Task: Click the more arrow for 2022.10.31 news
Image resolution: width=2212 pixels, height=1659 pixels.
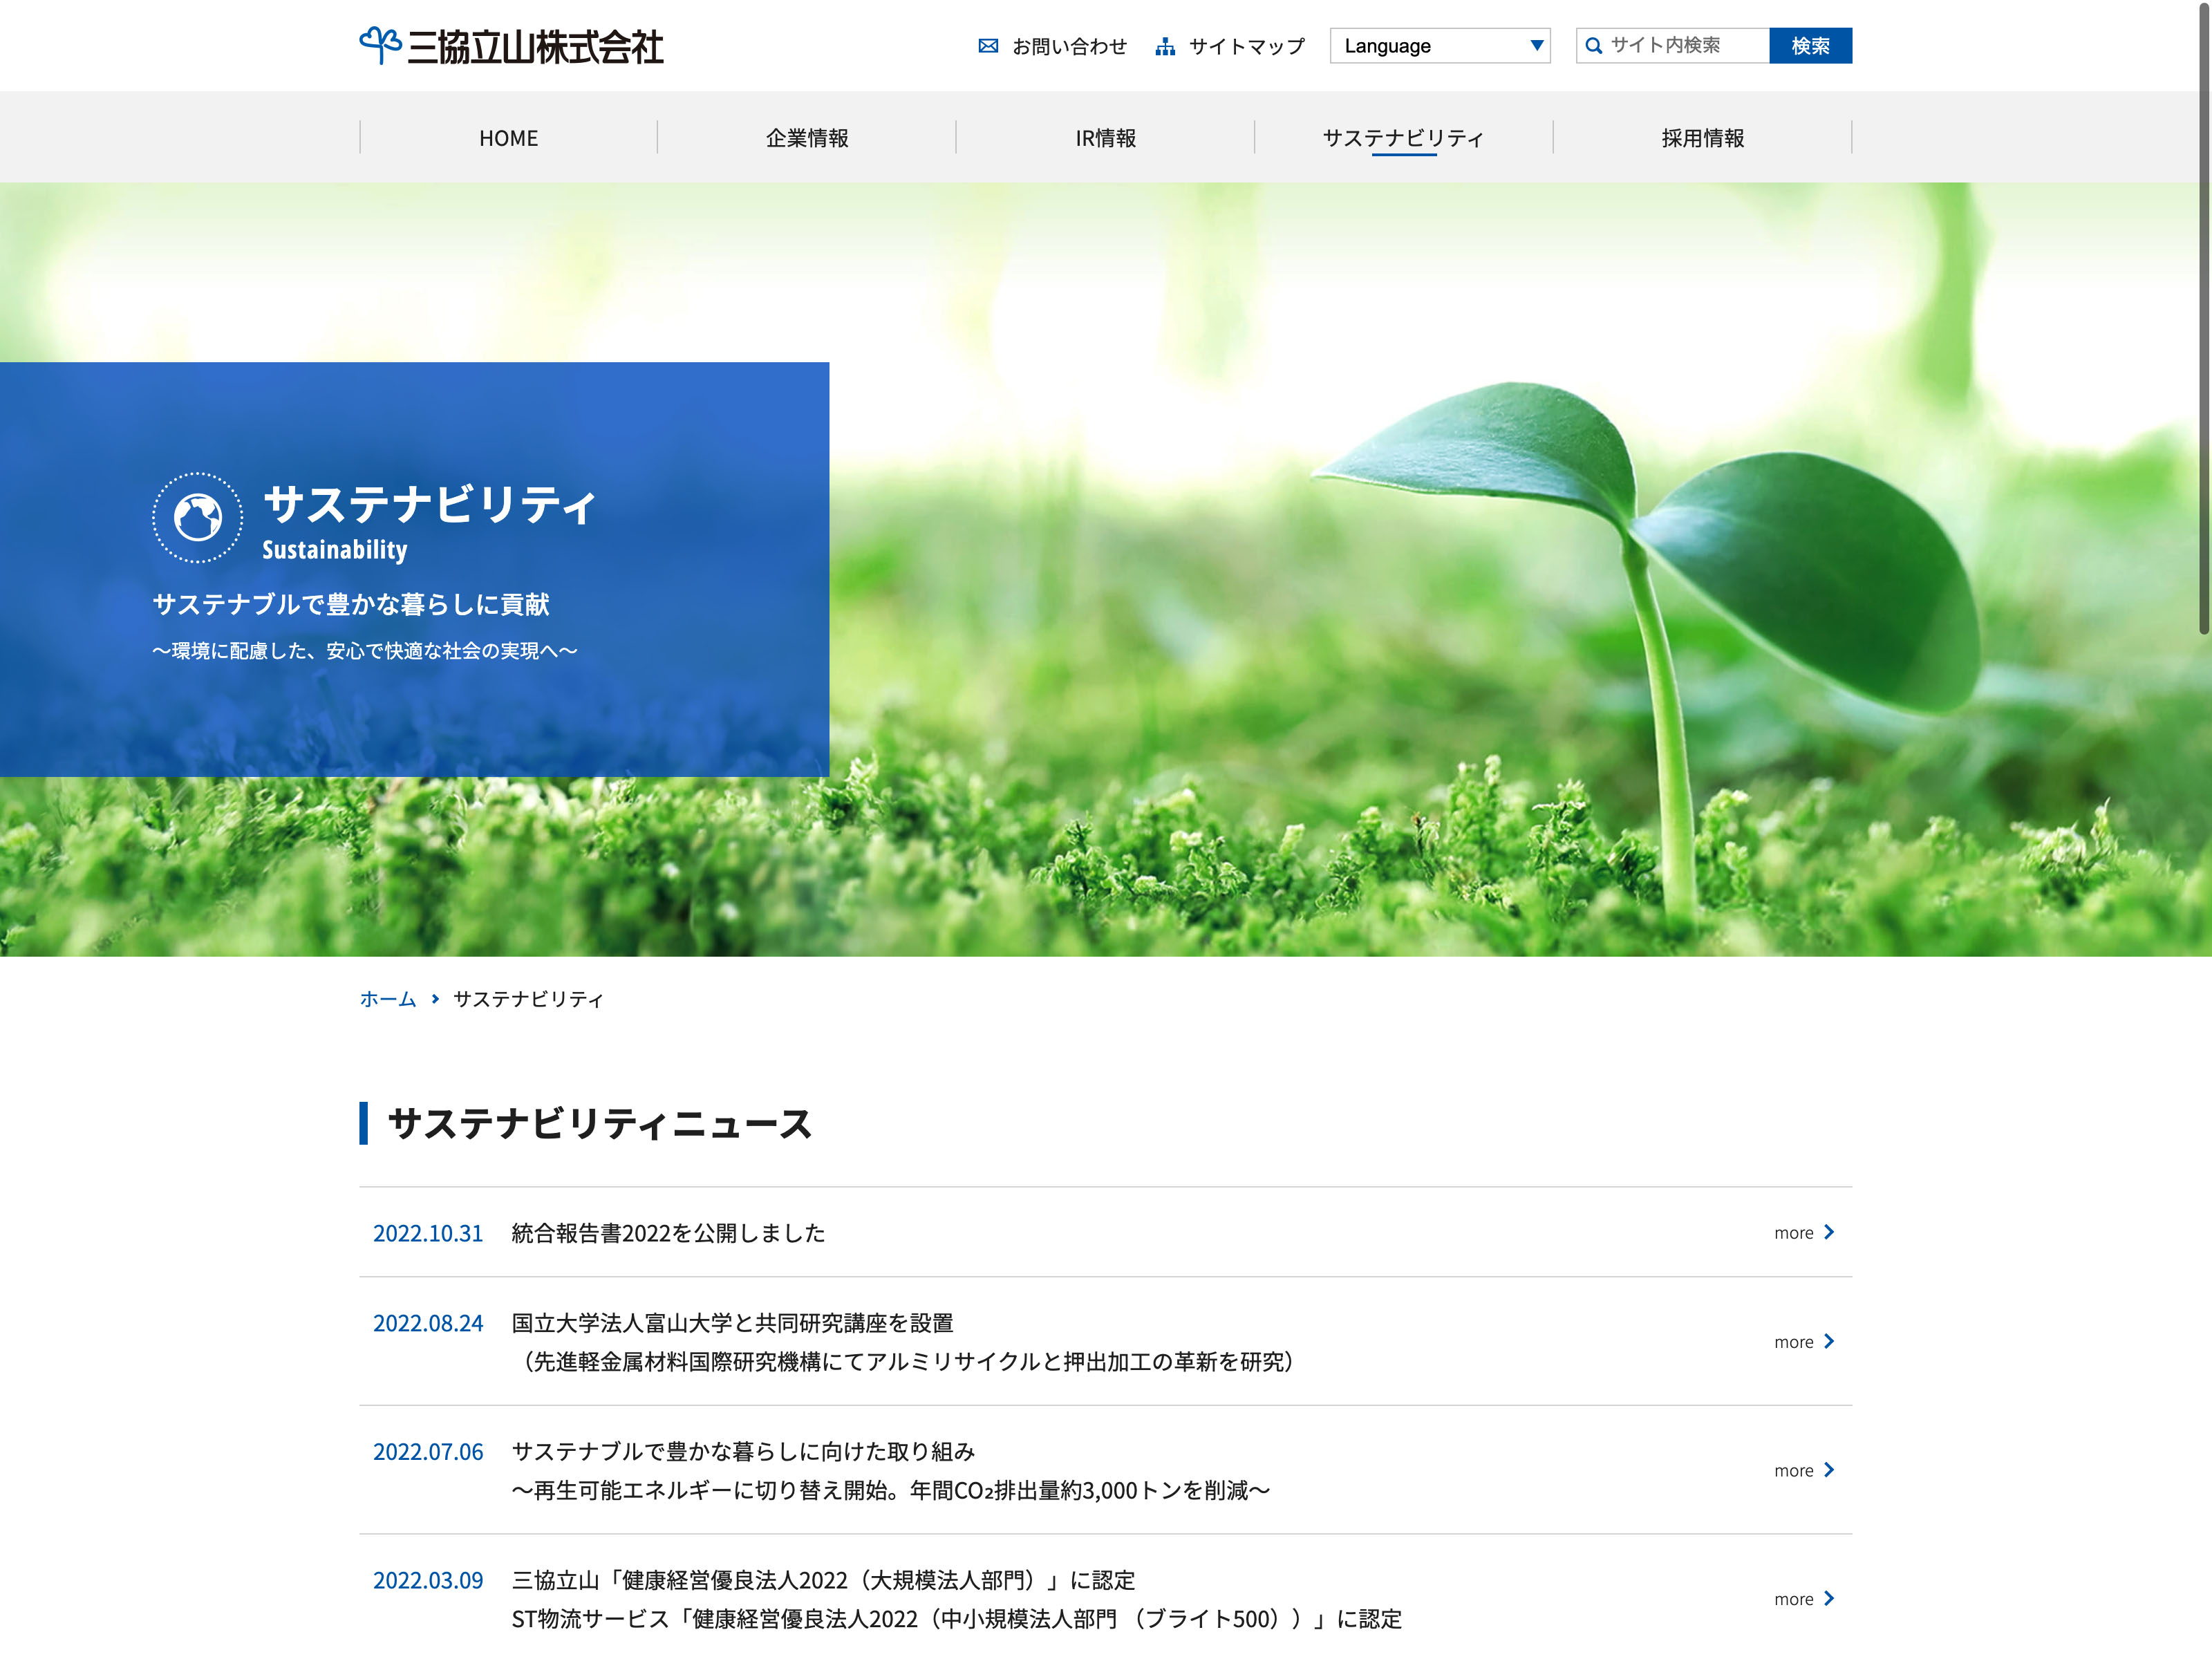Action: (x=1829, y=1232)
